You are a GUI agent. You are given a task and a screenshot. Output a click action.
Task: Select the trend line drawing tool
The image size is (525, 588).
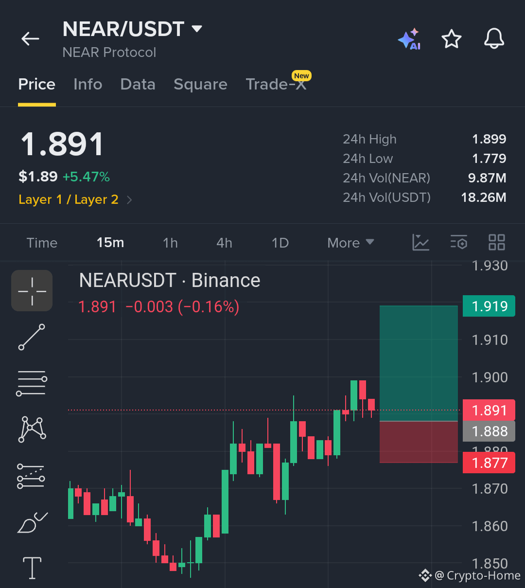tap(32, 337)
